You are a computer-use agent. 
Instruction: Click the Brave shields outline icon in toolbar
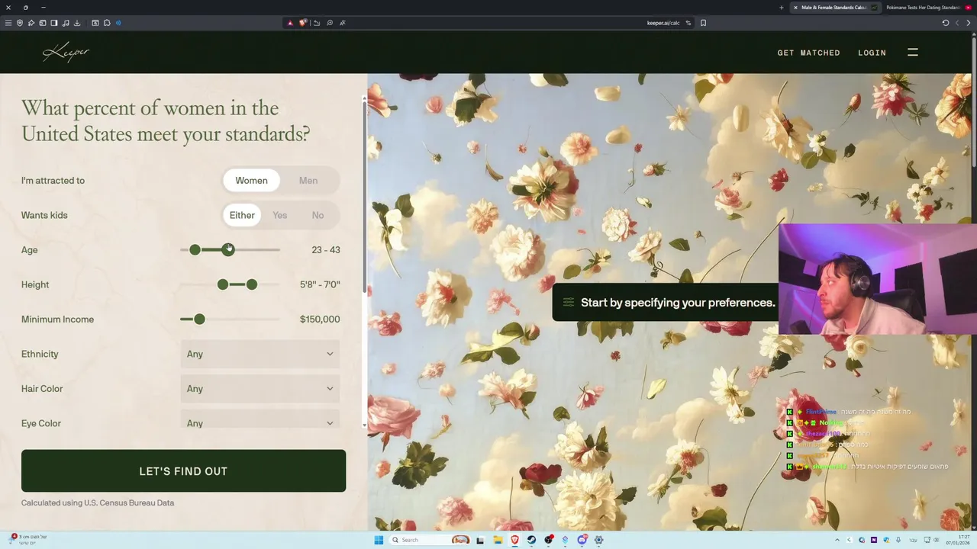point(20,23)
